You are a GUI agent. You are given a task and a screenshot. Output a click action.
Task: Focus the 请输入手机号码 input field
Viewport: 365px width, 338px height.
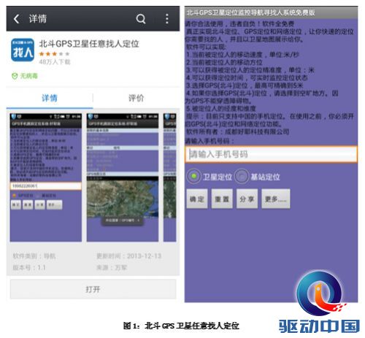tap(271, 154)
